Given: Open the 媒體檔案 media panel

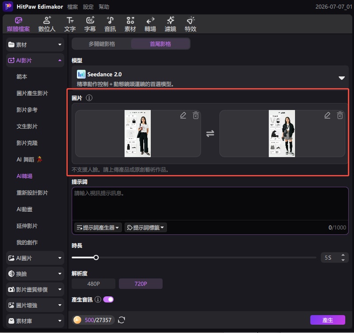Looking at the screenshot, I should (18, 24).
